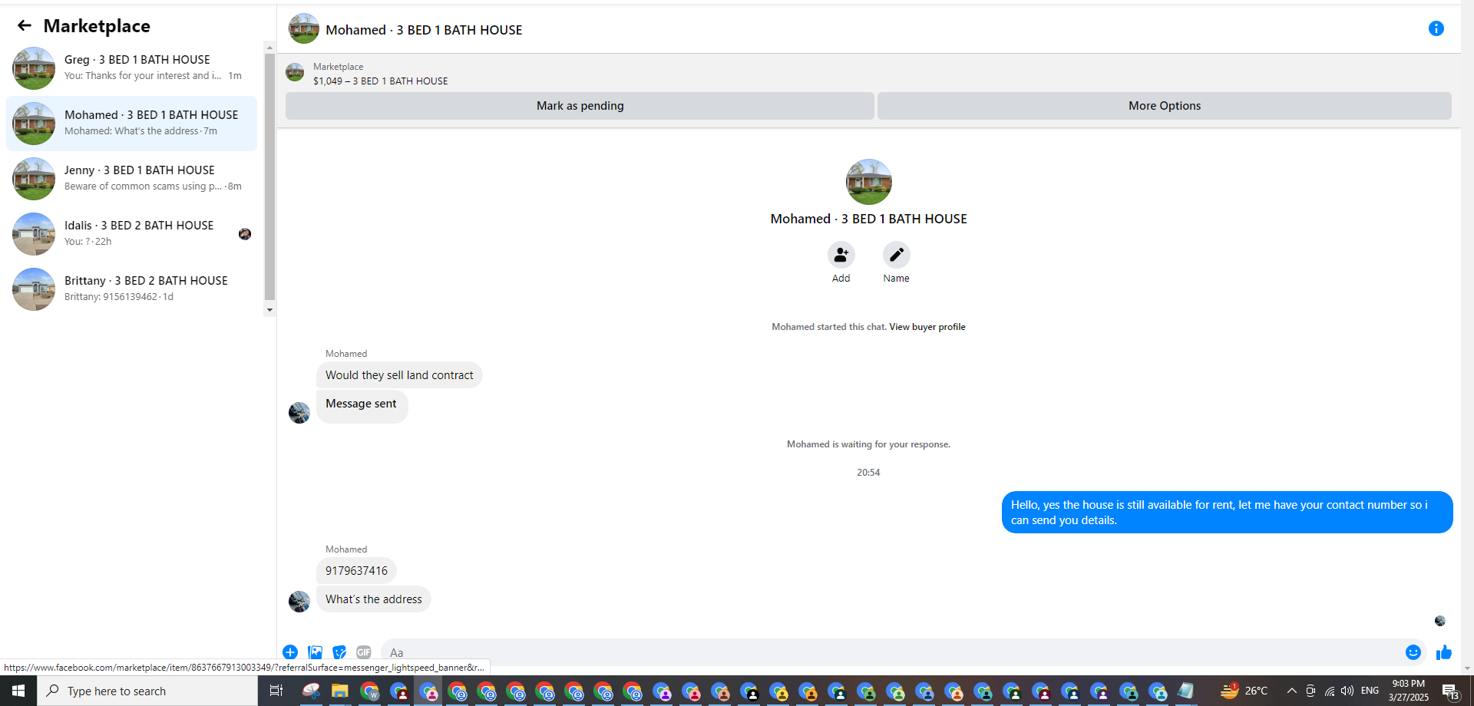
Task: Open Idalis's 3 BED 2 BATH conversation
Action: [x=131, y=233]
